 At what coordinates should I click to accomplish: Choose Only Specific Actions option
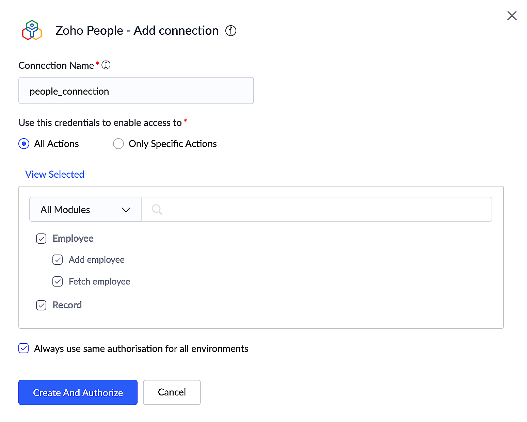[118, 144]
